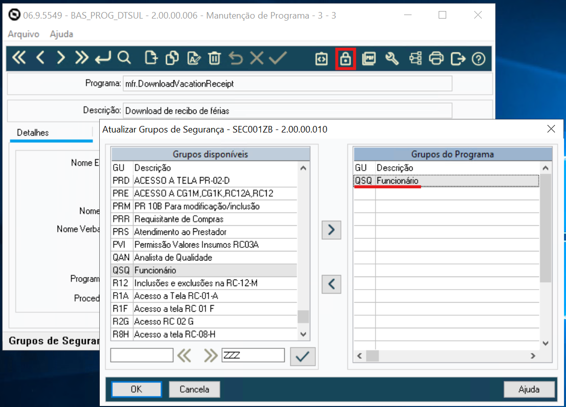This screenshot has width=566, height=407.
Task: Select PRD ACESSO A TELA PR-02-D row
Action: click(x=204, y=180)
